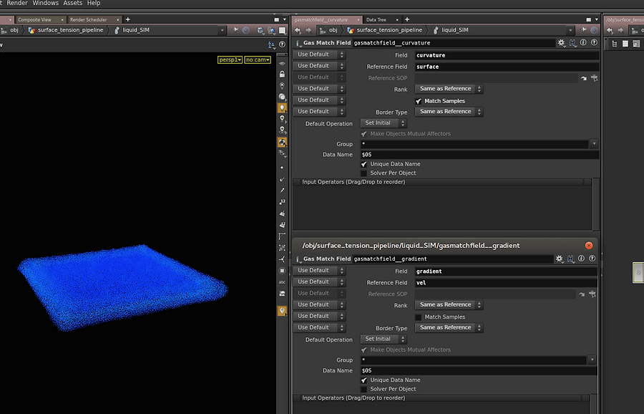Image resolution: width=644 pixels, height=414 pixels.
Task: Add a new tab next to Render Scheduler
Action: click(x=128, y=19)
